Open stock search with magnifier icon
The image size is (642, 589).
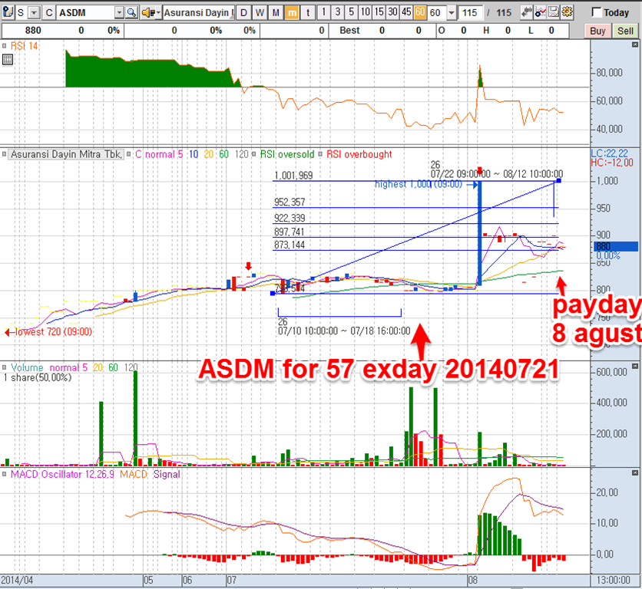pos(131,13)
